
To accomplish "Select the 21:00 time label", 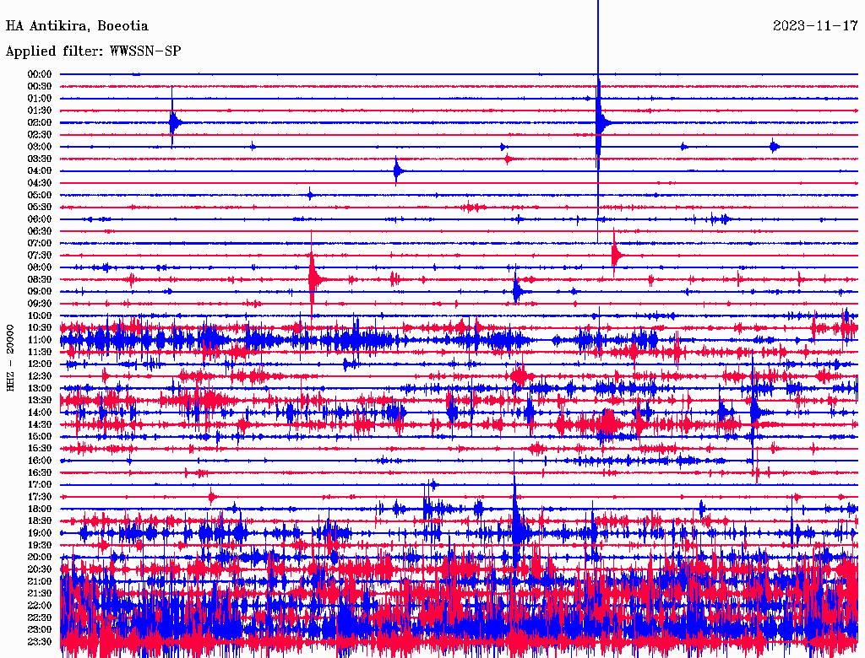I will click(x=40, y=581).
